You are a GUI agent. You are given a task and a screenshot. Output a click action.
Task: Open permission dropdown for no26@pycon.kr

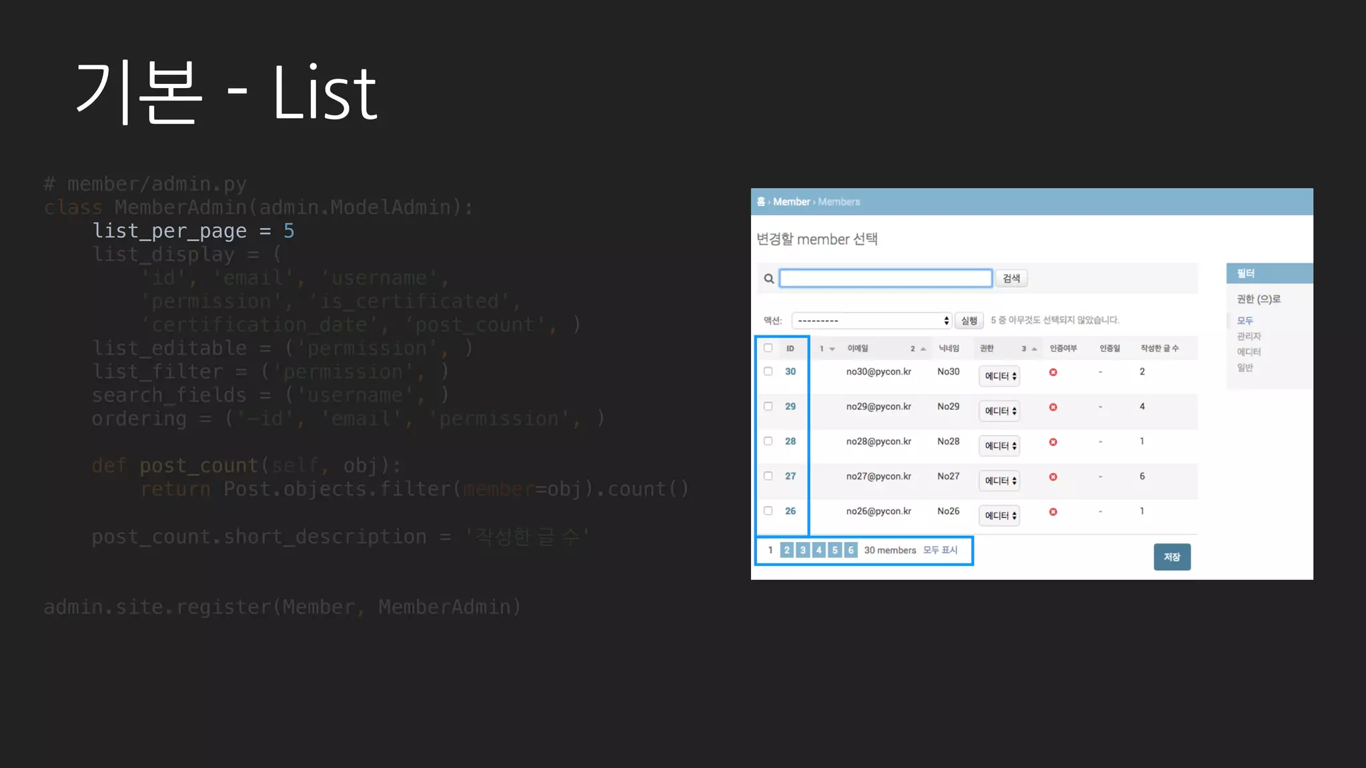[999, 515]
